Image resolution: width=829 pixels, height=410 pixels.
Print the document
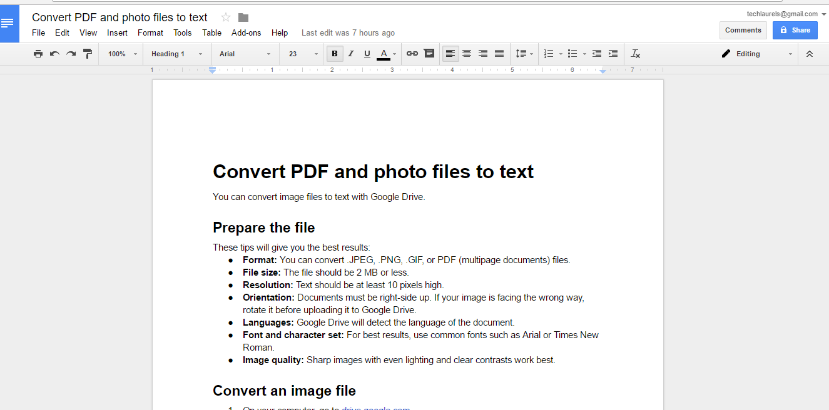click(38, 54)
